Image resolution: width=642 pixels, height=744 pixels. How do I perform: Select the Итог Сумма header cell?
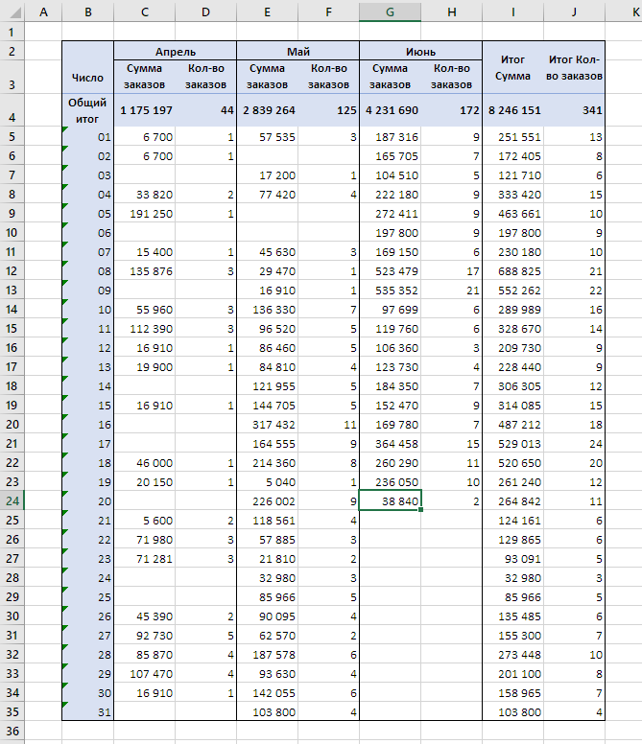(x=512, y=67)
